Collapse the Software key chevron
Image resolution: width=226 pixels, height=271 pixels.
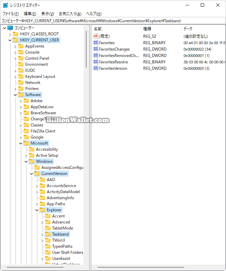click(15, 95)
